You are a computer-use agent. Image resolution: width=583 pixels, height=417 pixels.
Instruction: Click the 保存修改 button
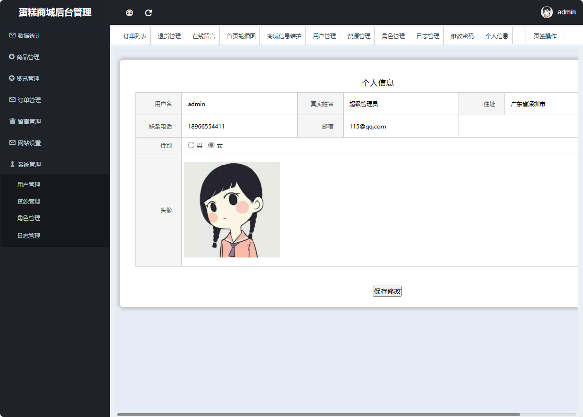coord(387,291)
